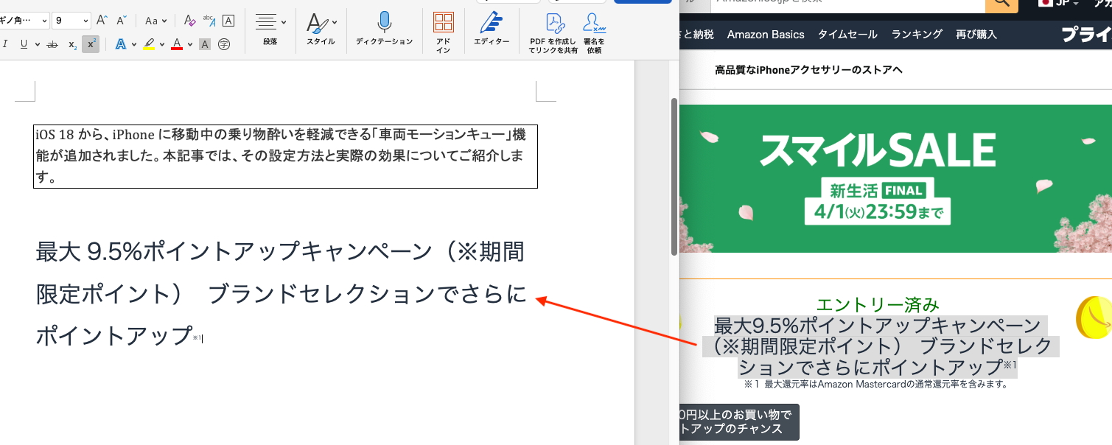Increase font size with the grow-font icon
Screen dimensions: 1112x445
(102, 21)
